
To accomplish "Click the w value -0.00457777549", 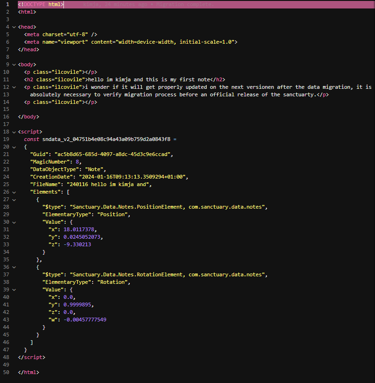I will (x=85, y=320).
